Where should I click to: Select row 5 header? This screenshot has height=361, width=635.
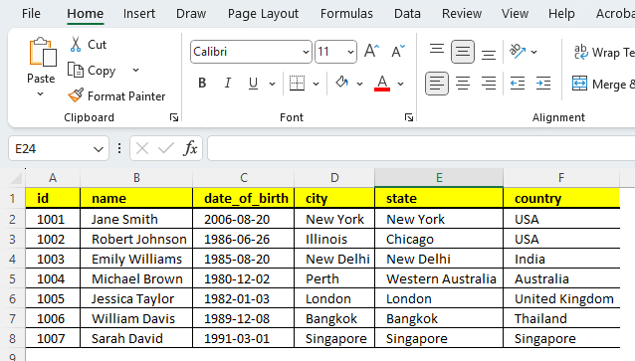13,278
